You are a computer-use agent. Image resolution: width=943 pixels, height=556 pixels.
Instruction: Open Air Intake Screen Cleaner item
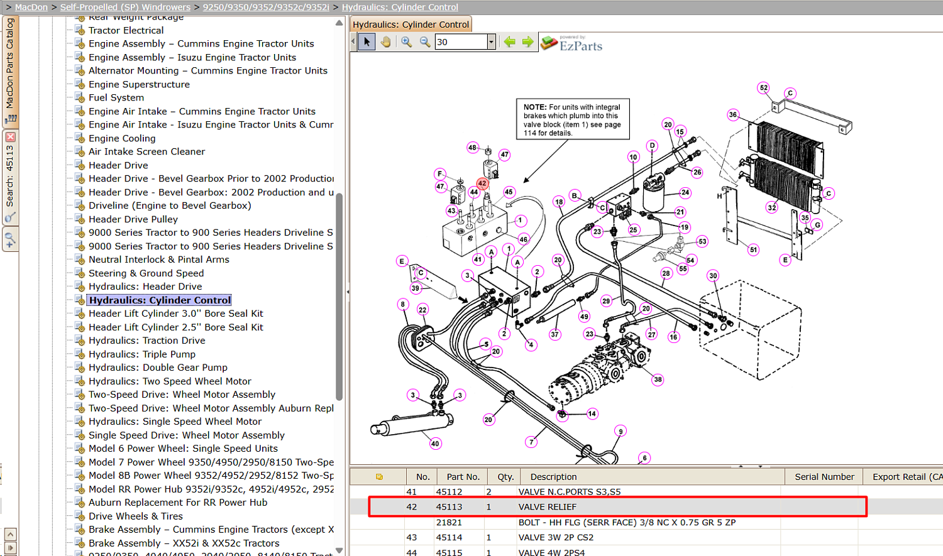pos(146,151)
